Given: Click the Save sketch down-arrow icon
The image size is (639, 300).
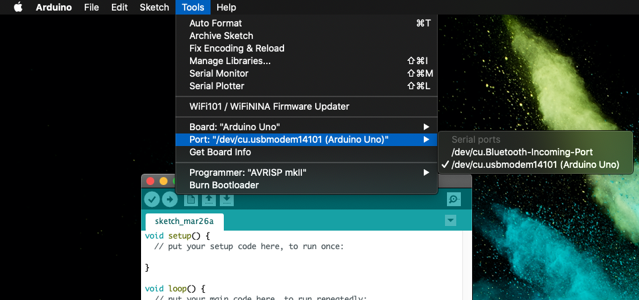Looking at the screenshot, I should point(226,200).
